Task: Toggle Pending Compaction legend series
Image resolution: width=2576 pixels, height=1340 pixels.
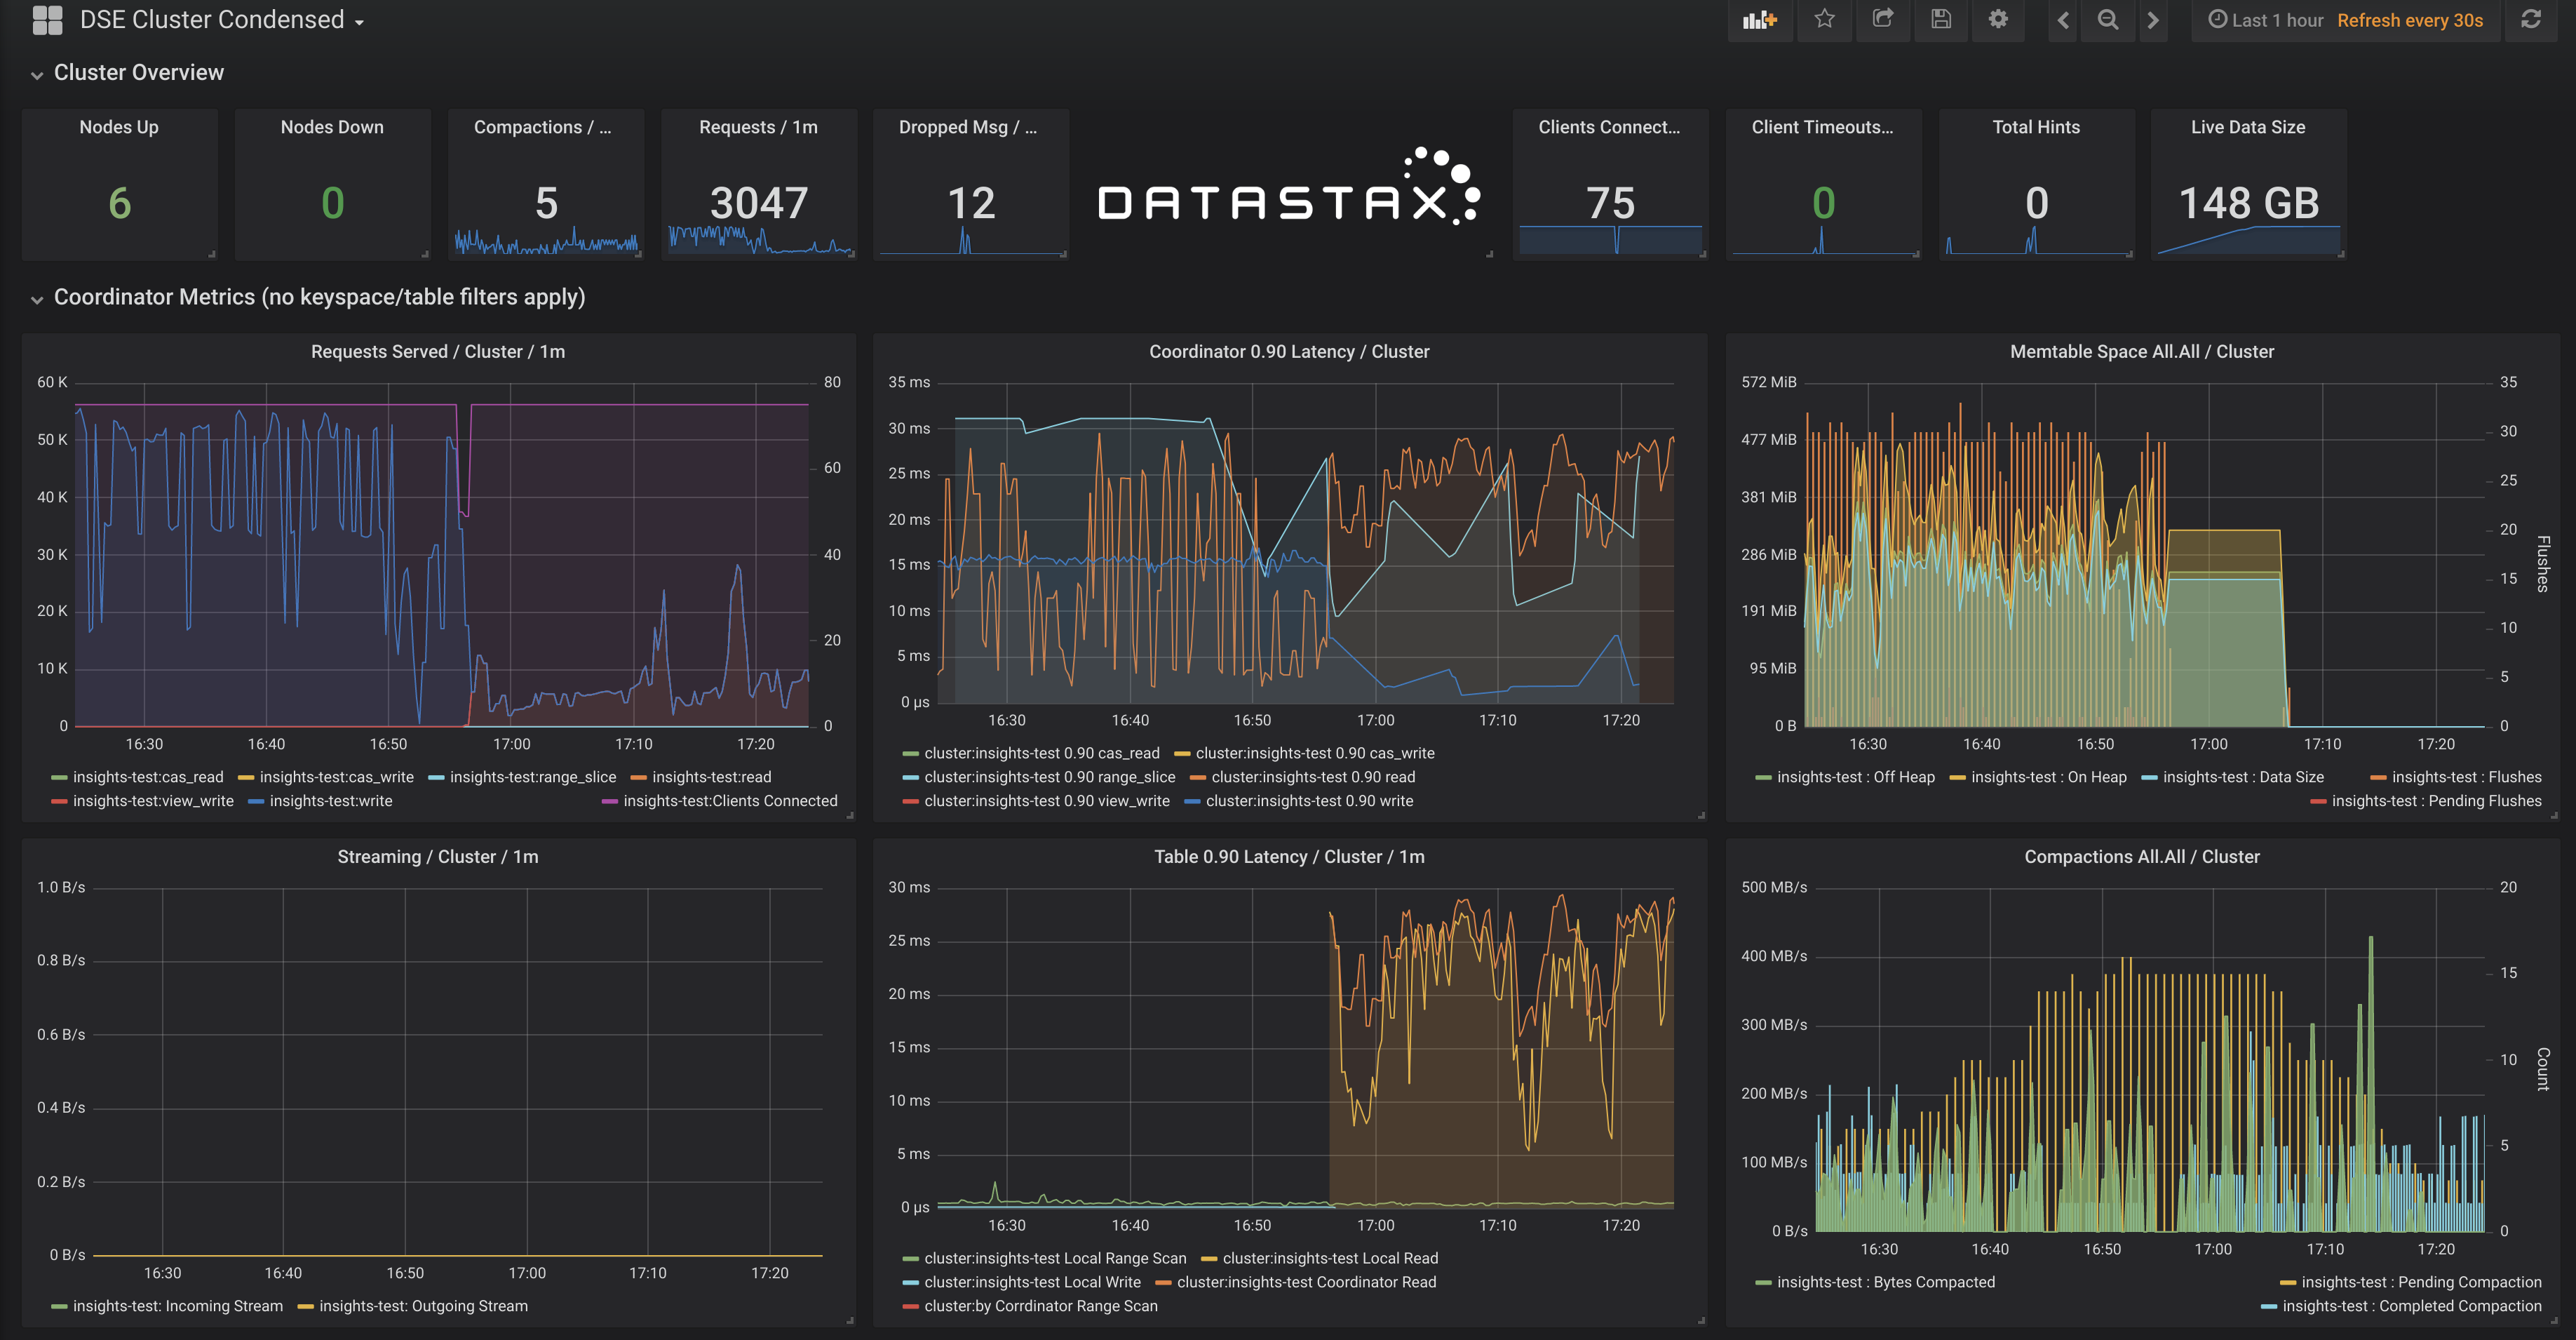Action: [2420, 1282]
